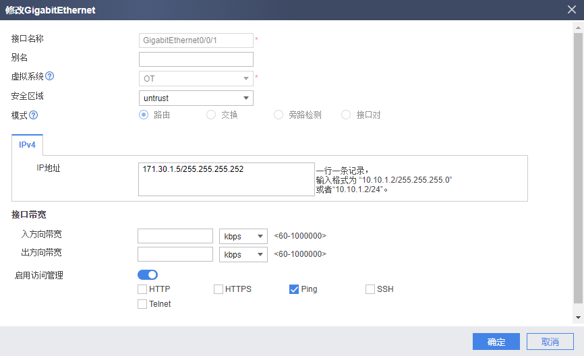
Task: Enable the HTTP checkbox
Action: point(142,289)
